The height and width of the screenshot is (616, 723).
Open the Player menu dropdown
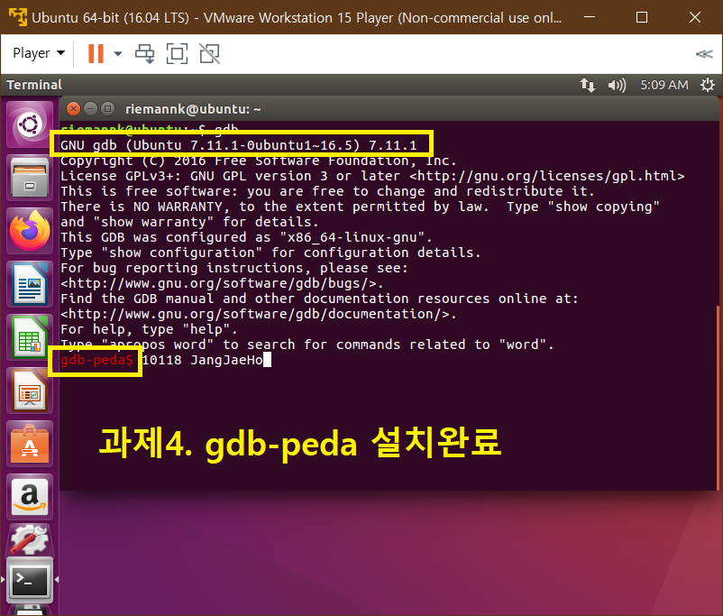[x=39, y=53]
